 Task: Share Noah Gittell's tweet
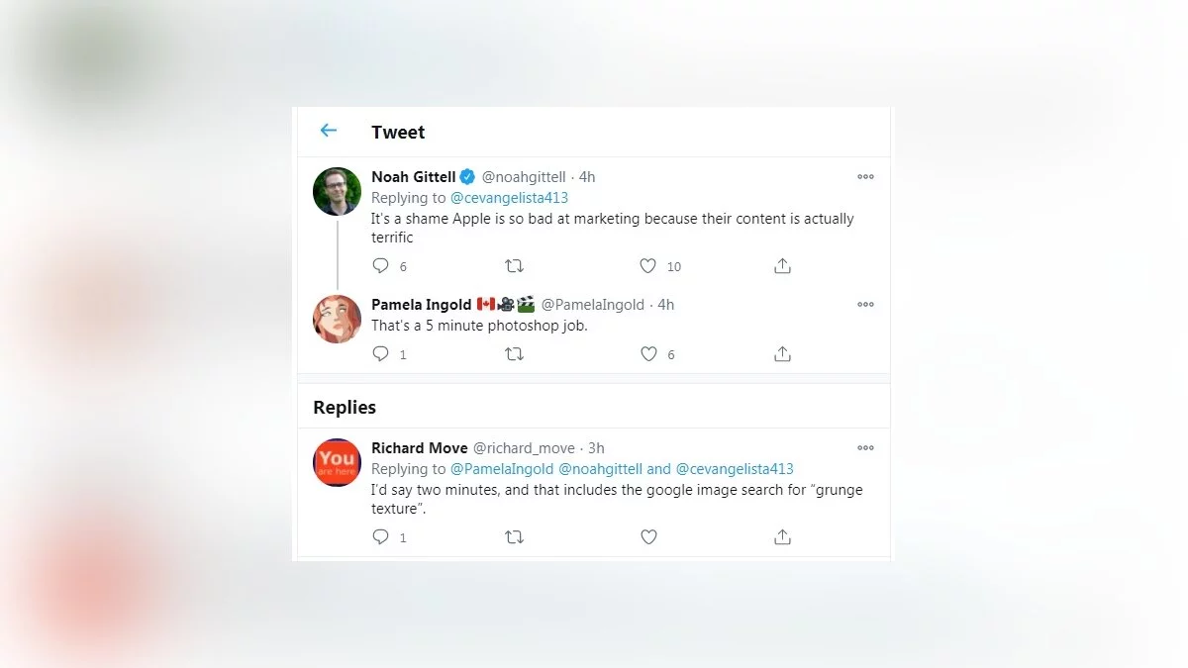[x=782, y=266]
